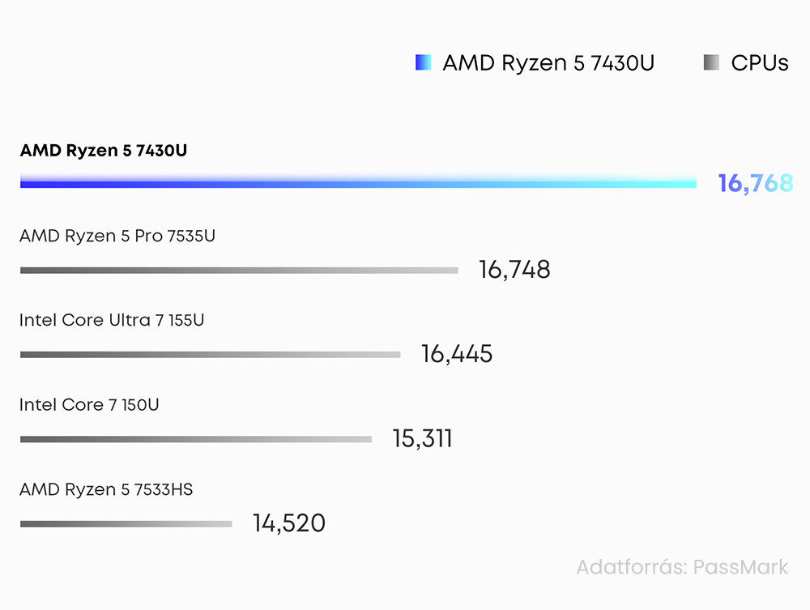Click the 16,445 score value
Viewport: 810px width, 610px height.
coord(457,354)
